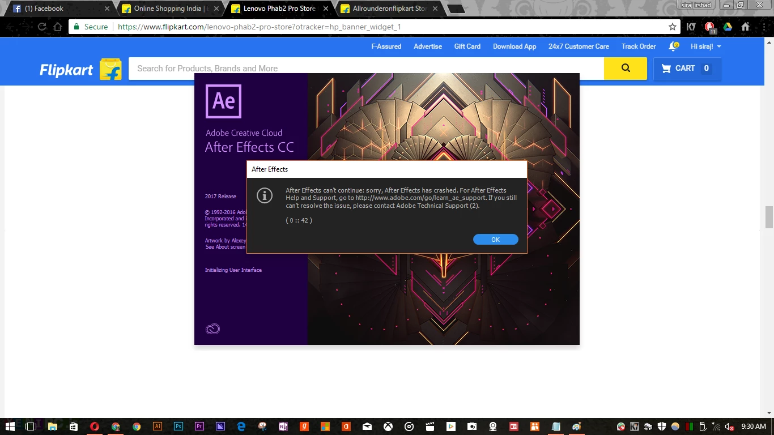The width and height of the screenshot is (774, 435).
Task: Open Adobe Premiere Pro from the taskbar
Action: click(199, 427)
